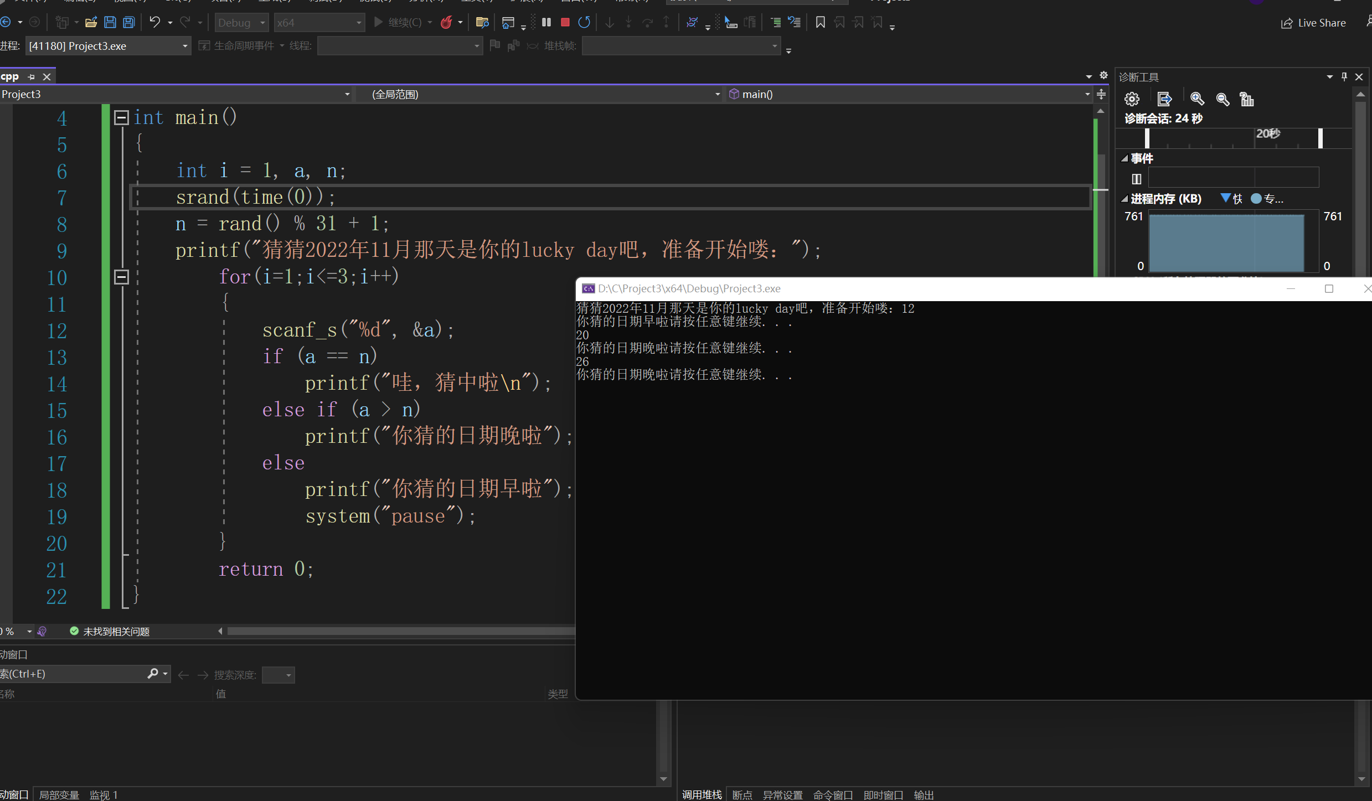Click the 继续(C) continue button
Screen dimensions: 1372x801
(x=398, y=22)
